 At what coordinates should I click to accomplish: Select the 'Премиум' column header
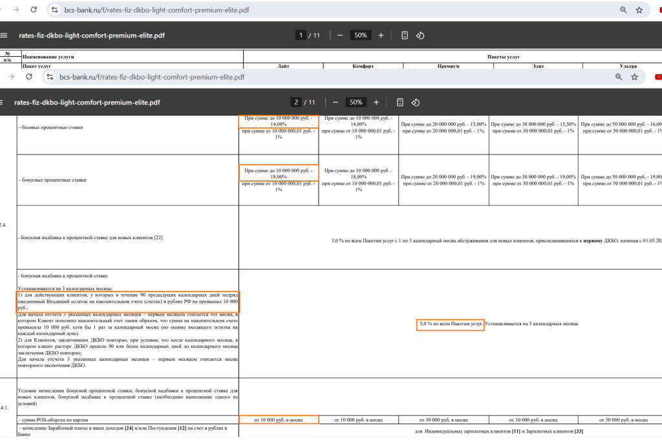449,66
